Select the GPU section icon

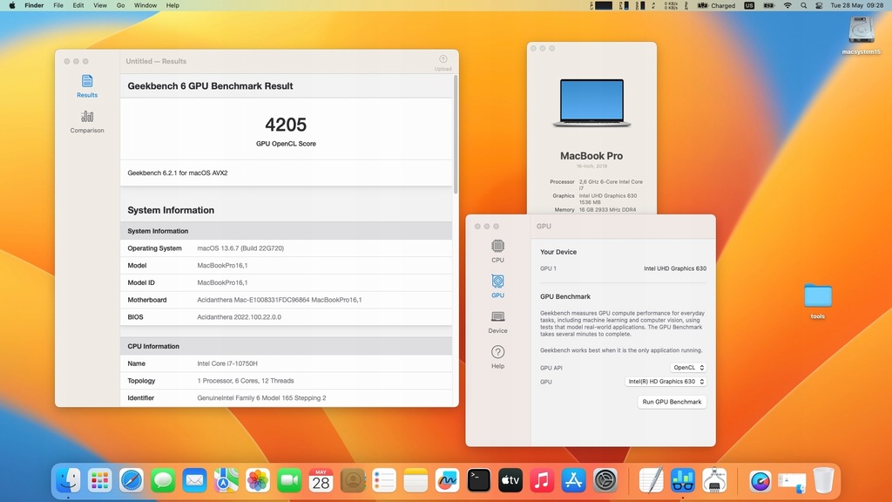pos(497,285)
